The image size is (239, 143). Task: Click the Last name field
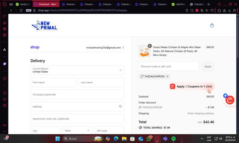click(102, 82)
